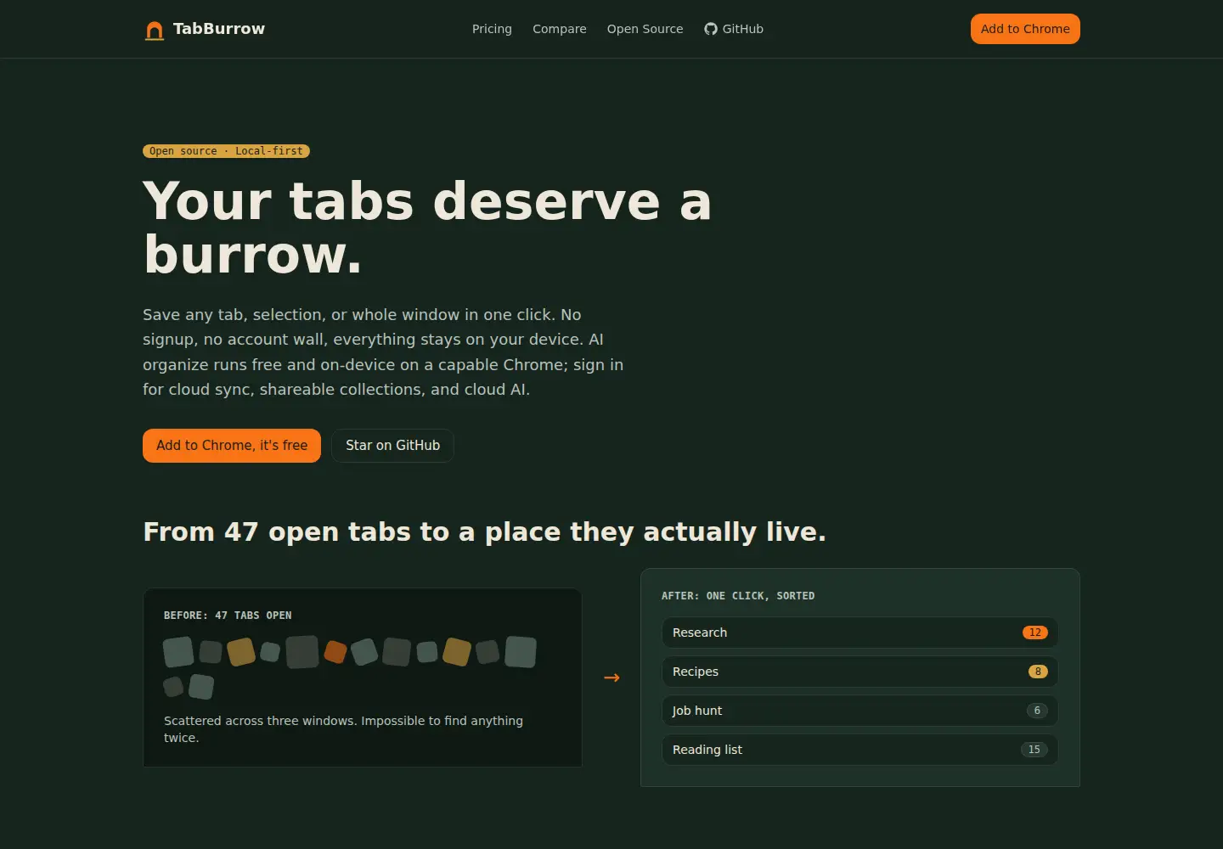Viewport: 1223px width, 849px height.
Task: Click the yellow 8 count badge
Action: pyautogui.click(x=1038, y=672)
